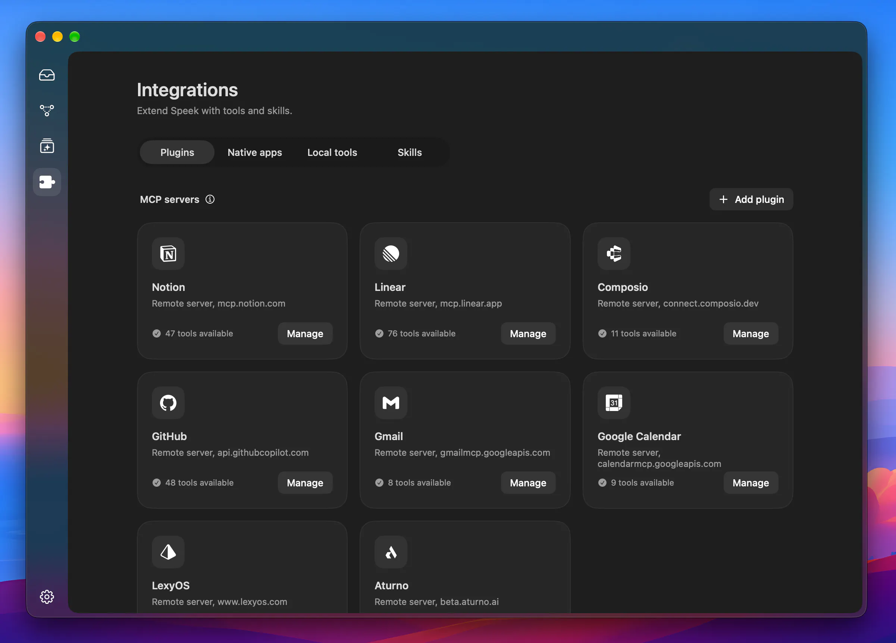Click the '8 tools available' status

pos(419,483)
